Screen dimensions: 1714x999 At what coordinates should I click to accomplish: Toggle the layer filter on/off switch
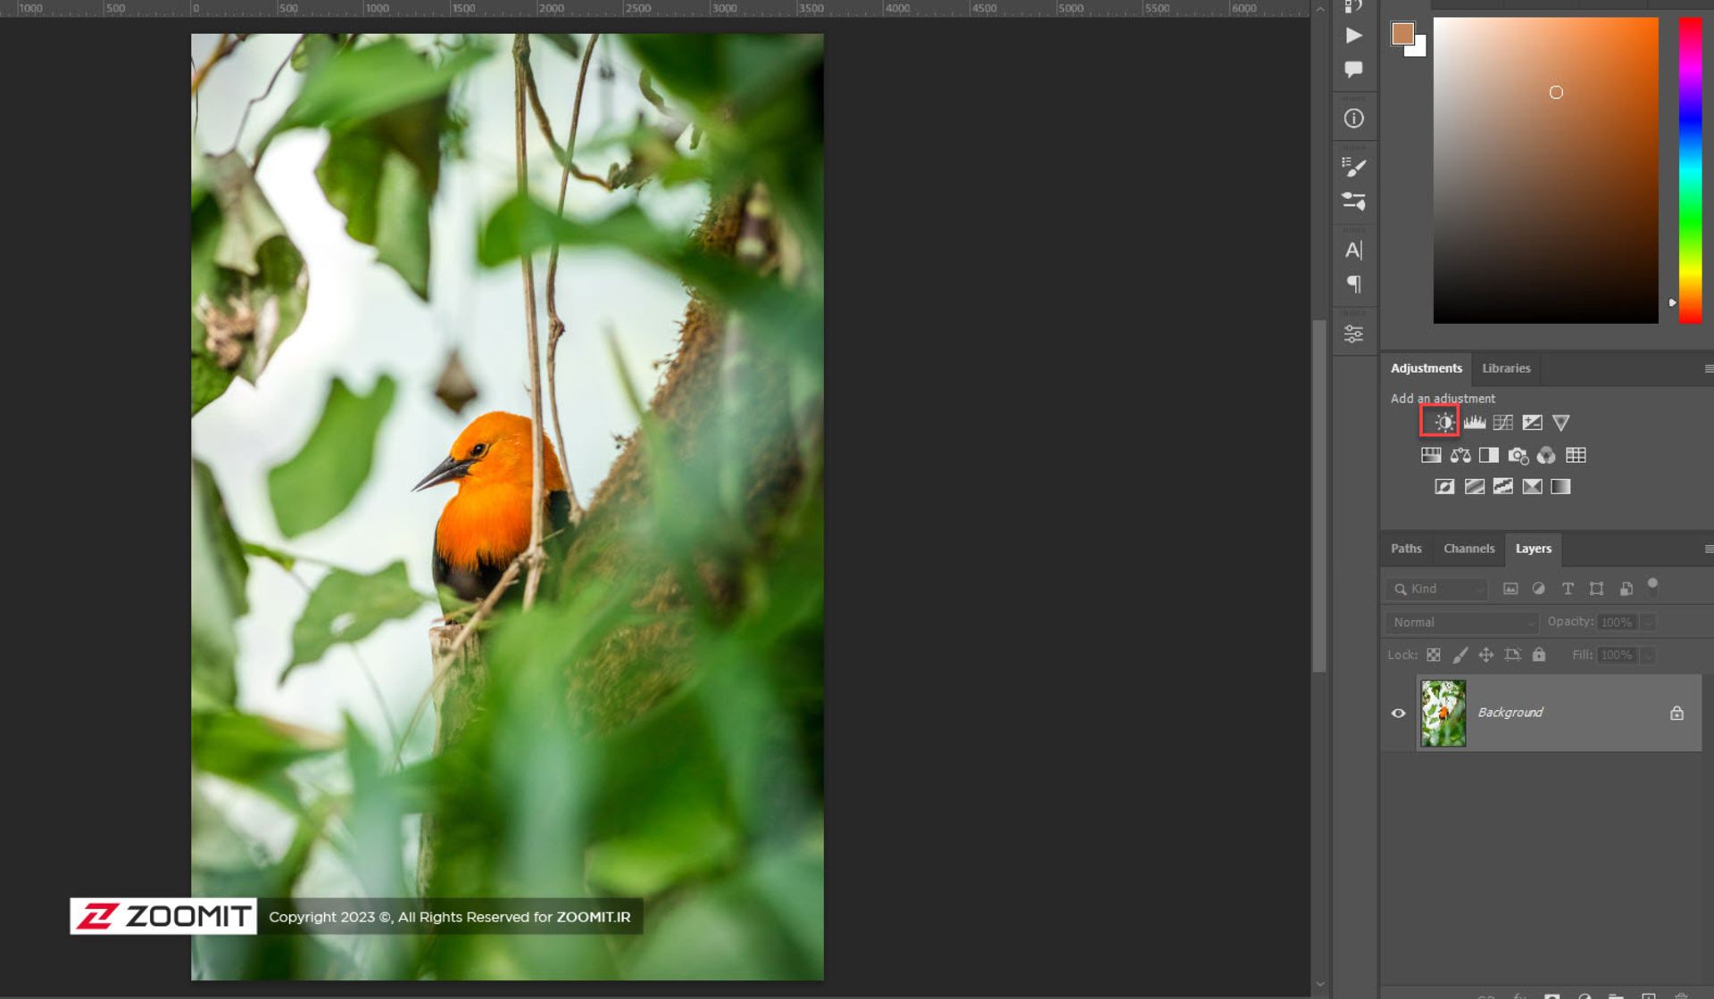pos(1652,585)
